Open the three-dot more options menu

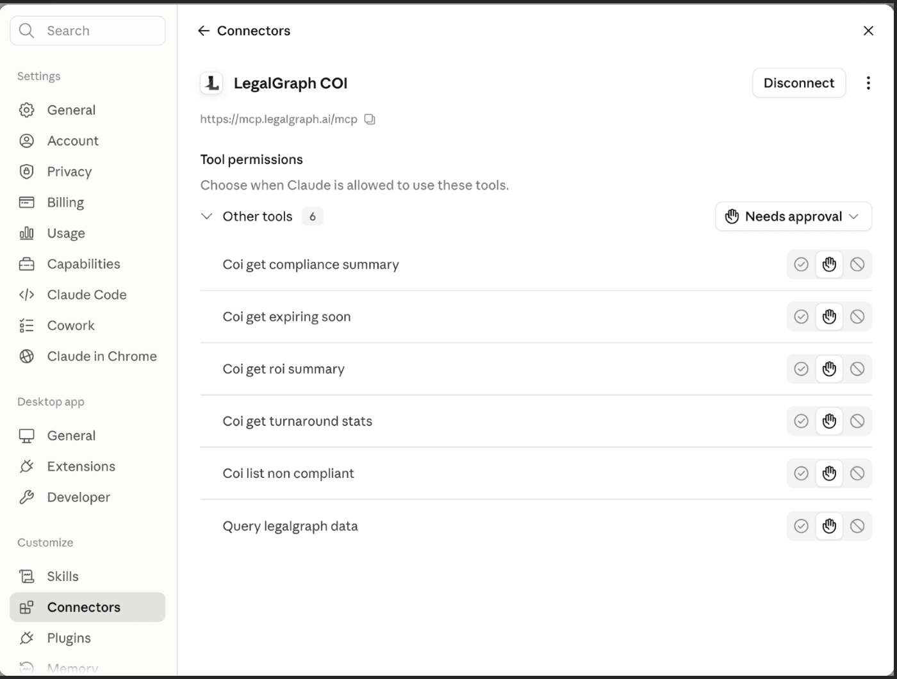point(868,83)
